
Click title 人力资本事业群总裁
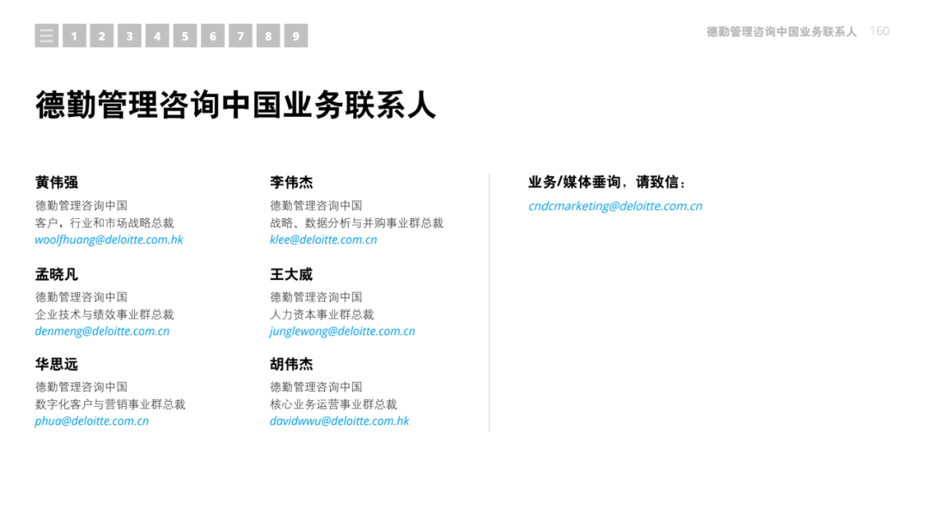(x=322, y=314)
